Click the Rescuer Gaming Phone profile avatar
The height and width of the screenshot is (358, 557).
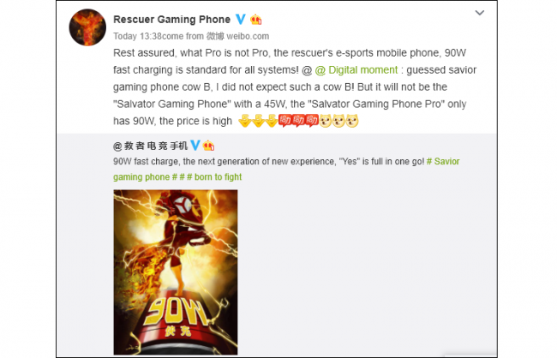pyautogui.click(x=87, y=27)
